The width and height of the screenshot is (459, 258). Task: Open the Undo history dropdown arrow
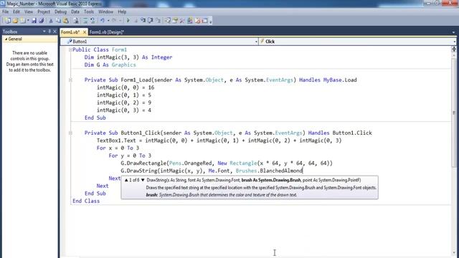pos(108,21)
